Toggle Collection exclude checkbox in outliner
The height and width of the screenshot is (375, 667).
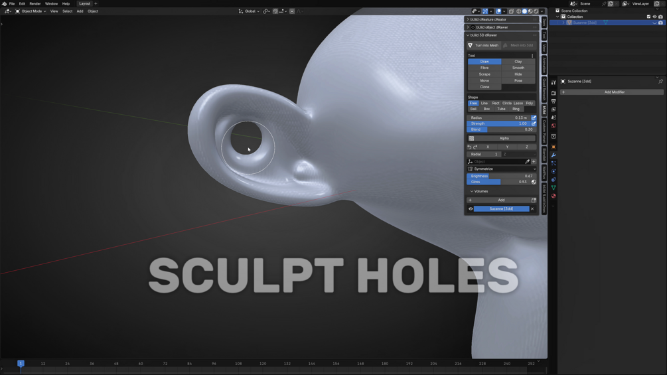[x=648, y=17]
